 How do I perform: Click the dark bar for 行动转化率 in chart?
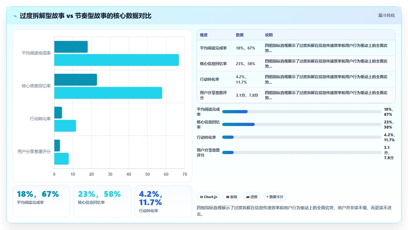point(58,113)
